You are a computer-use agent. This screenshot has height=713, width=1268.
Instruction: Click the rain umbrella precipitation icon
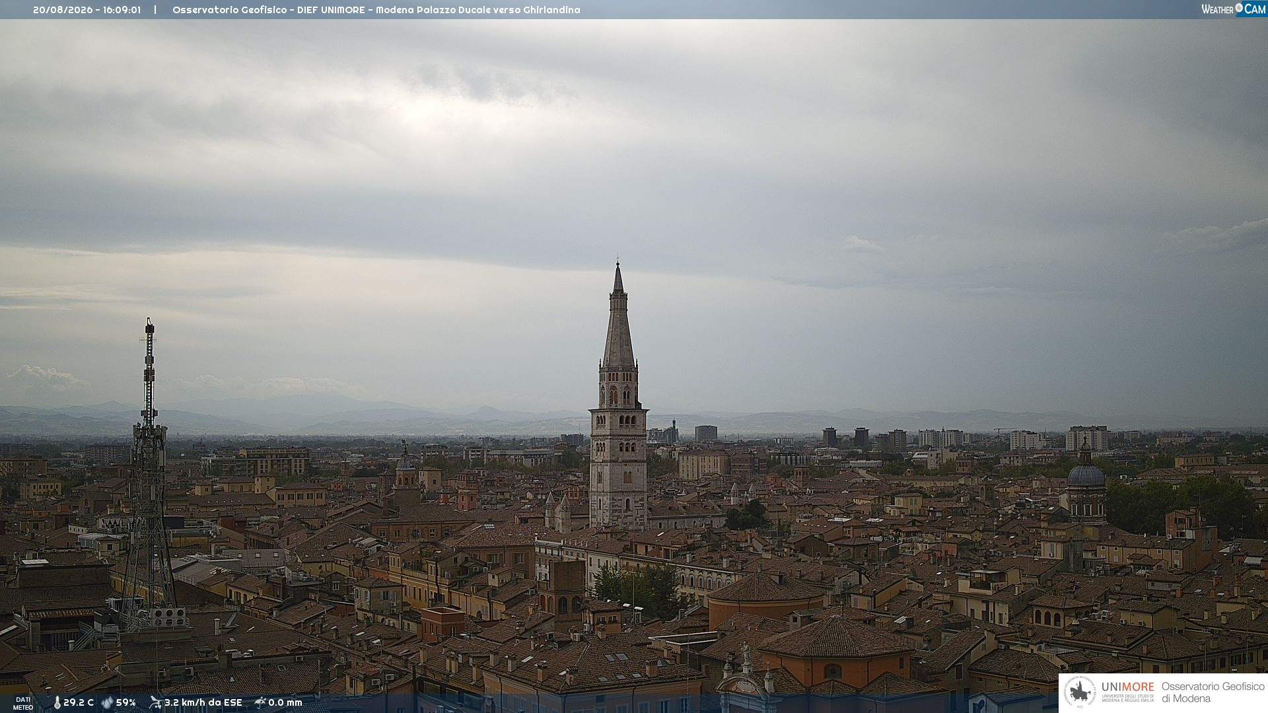pyautogui.click(x=260, y=702)
